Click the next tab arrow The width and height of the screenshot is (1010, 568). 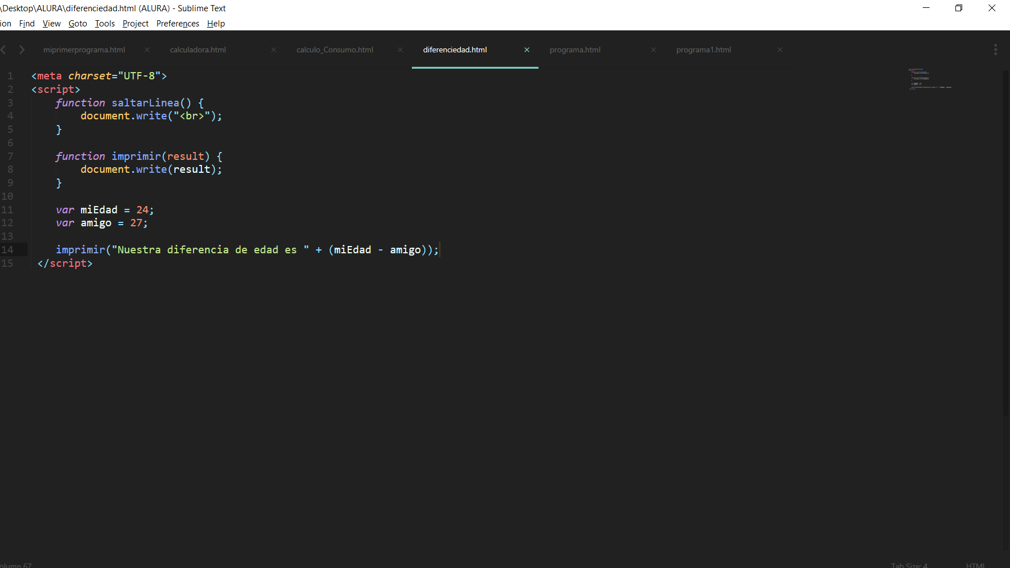click(x=21, y=50)
